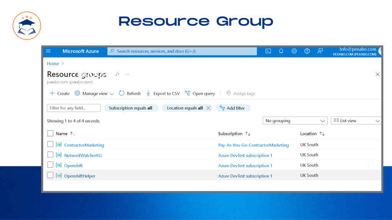The image size is (392, 220).
Task: Export to CSV
Action: tap(163, 94)
